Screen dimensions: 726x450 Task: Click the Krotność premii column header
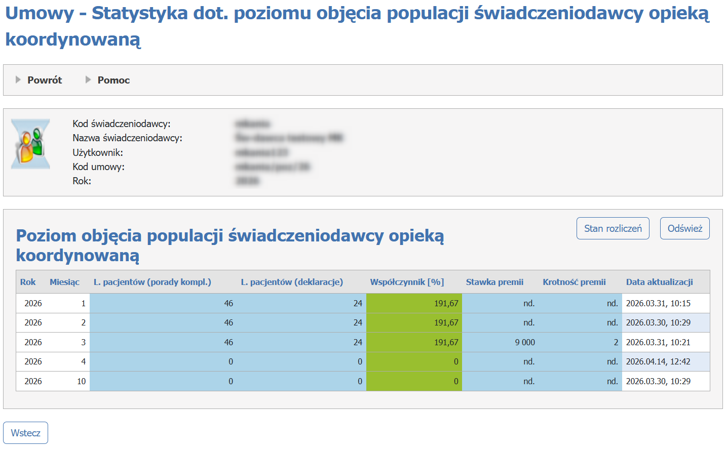pos(574,282)
